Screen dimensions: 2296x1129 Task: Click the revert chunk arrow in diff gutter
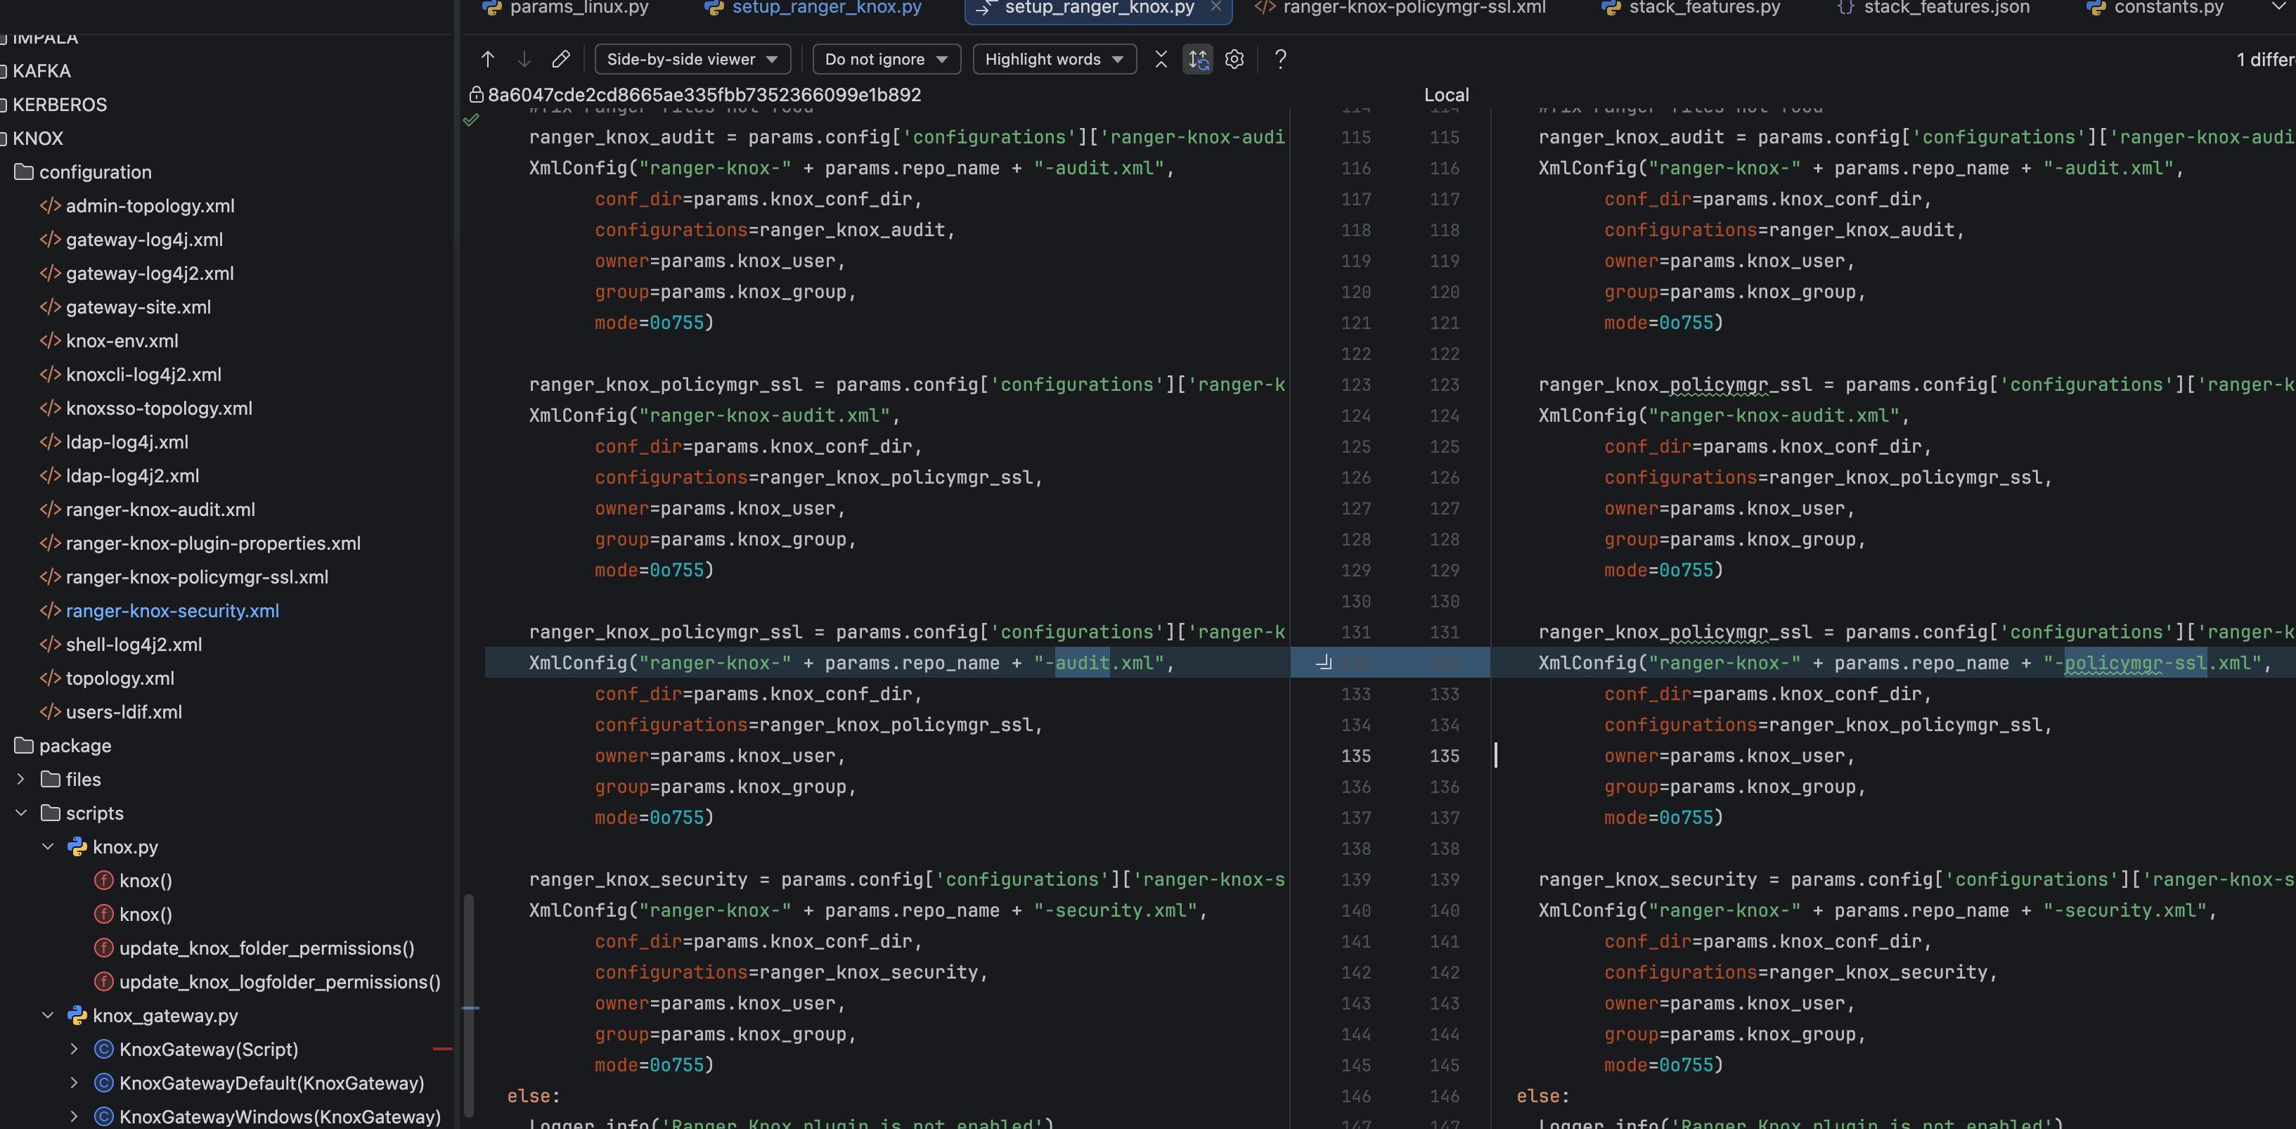click(x=1324, y=662)
